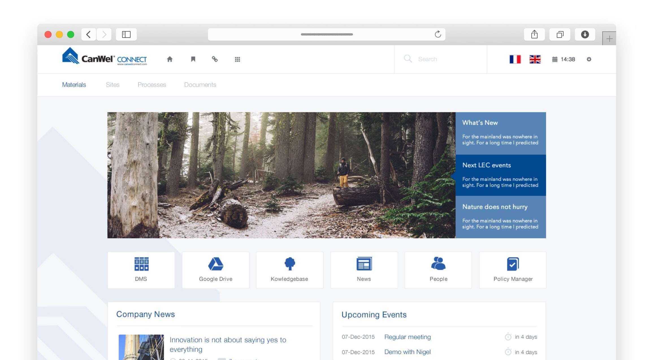
Task: Open the Policy Manager tile
Action: point(513,270)
